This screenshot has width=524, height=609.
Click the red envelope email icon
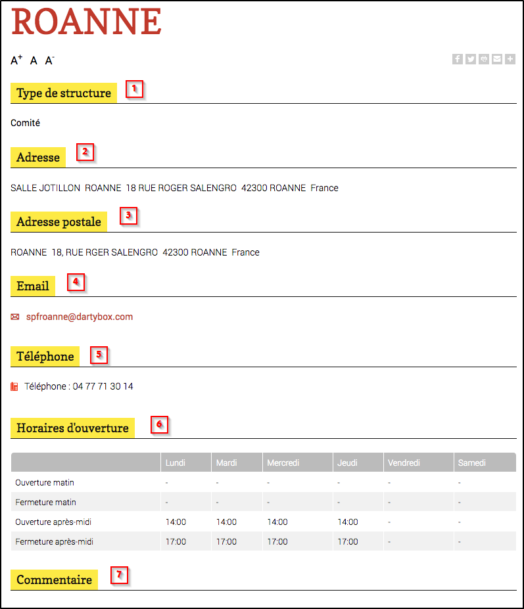click(x=15, y=317)
